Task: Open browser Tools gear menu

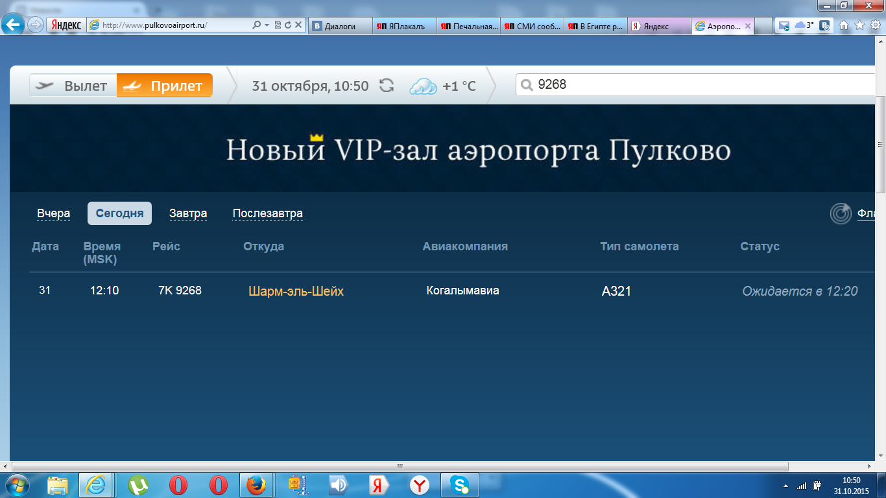Action: tap(876, 25)
